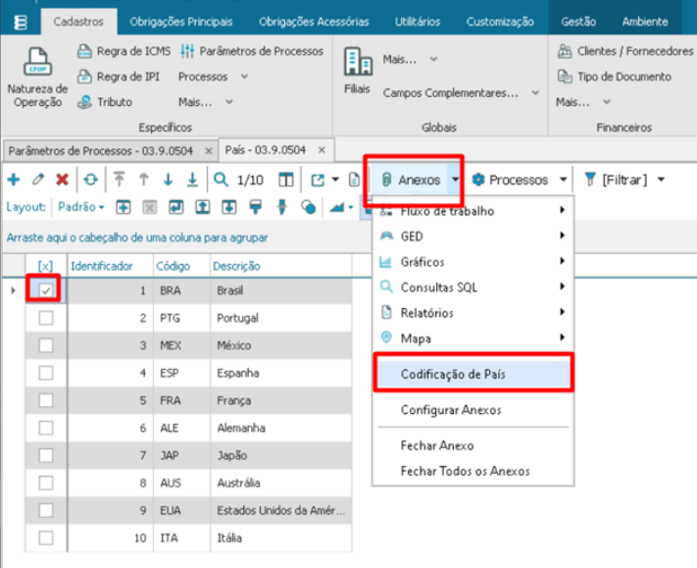Check the França row checkbox
The height and width of the screenshot is (568, 697).
pos(46,400)
